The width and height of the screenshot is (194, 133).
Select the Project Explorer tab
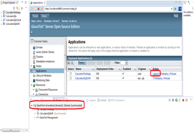pos(9,2)
